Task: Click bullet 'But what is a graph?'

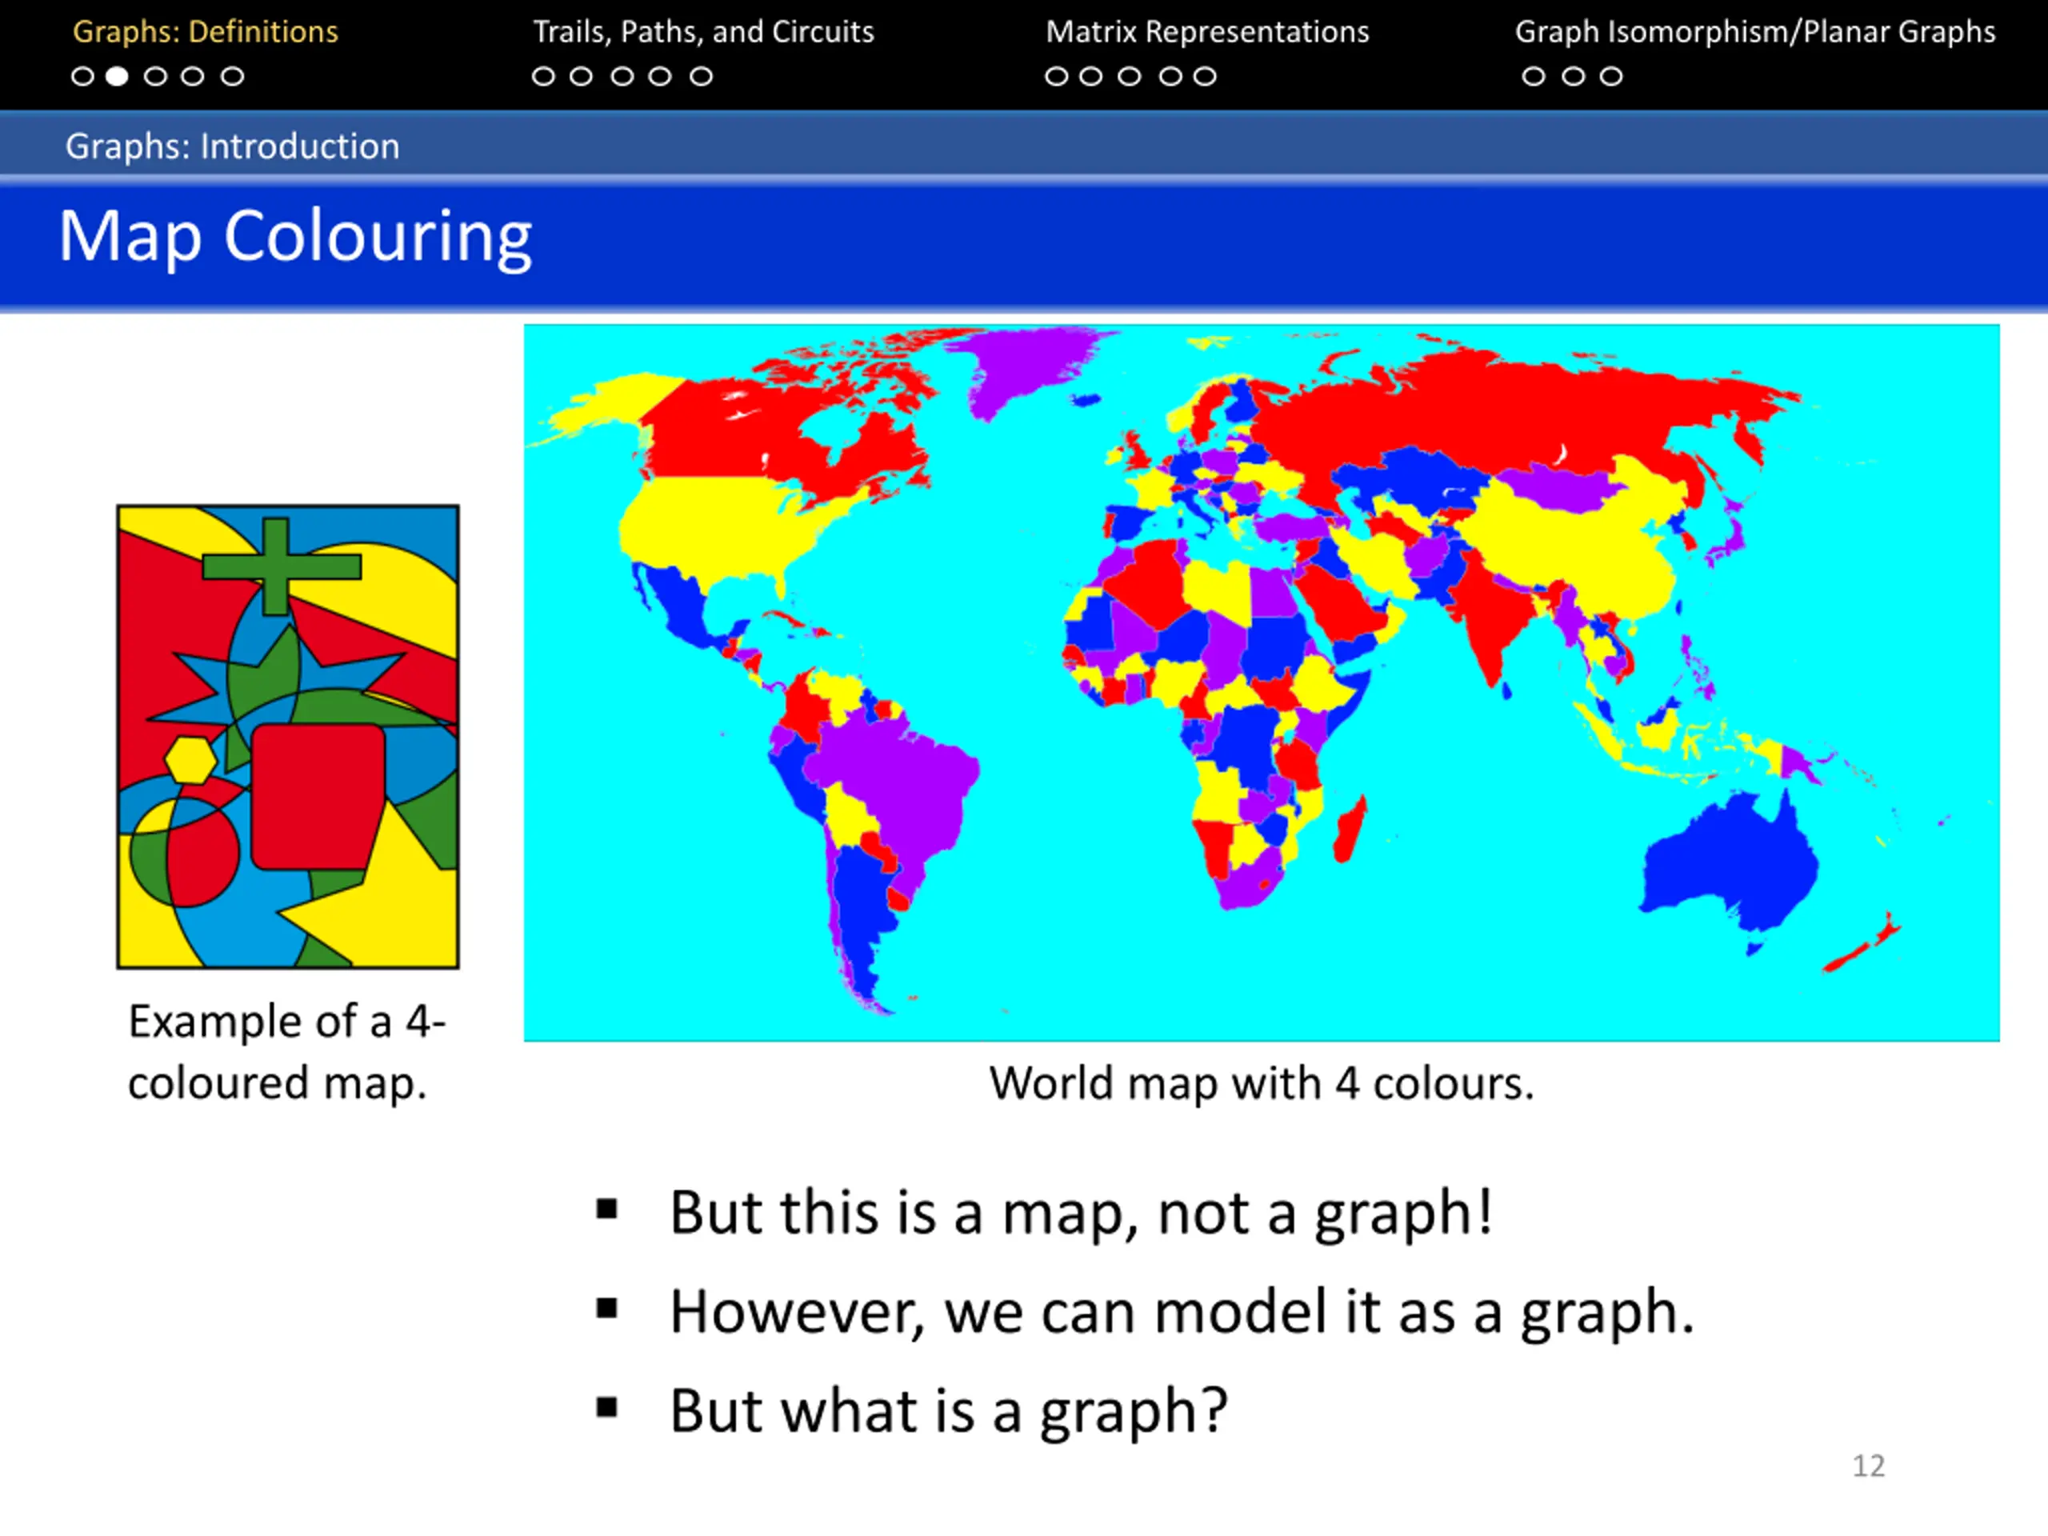Action: [949, 1412]
